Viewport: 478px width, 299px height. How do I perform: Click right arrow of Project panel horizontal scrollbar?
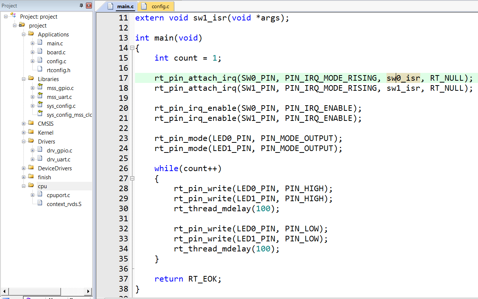88,291
